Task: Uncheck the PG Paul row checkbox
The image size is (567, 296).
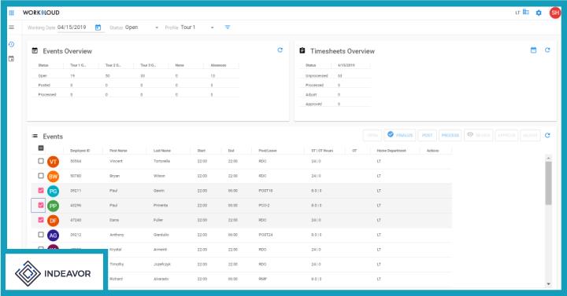Action: pyautogui.click(x=41, y=190)
